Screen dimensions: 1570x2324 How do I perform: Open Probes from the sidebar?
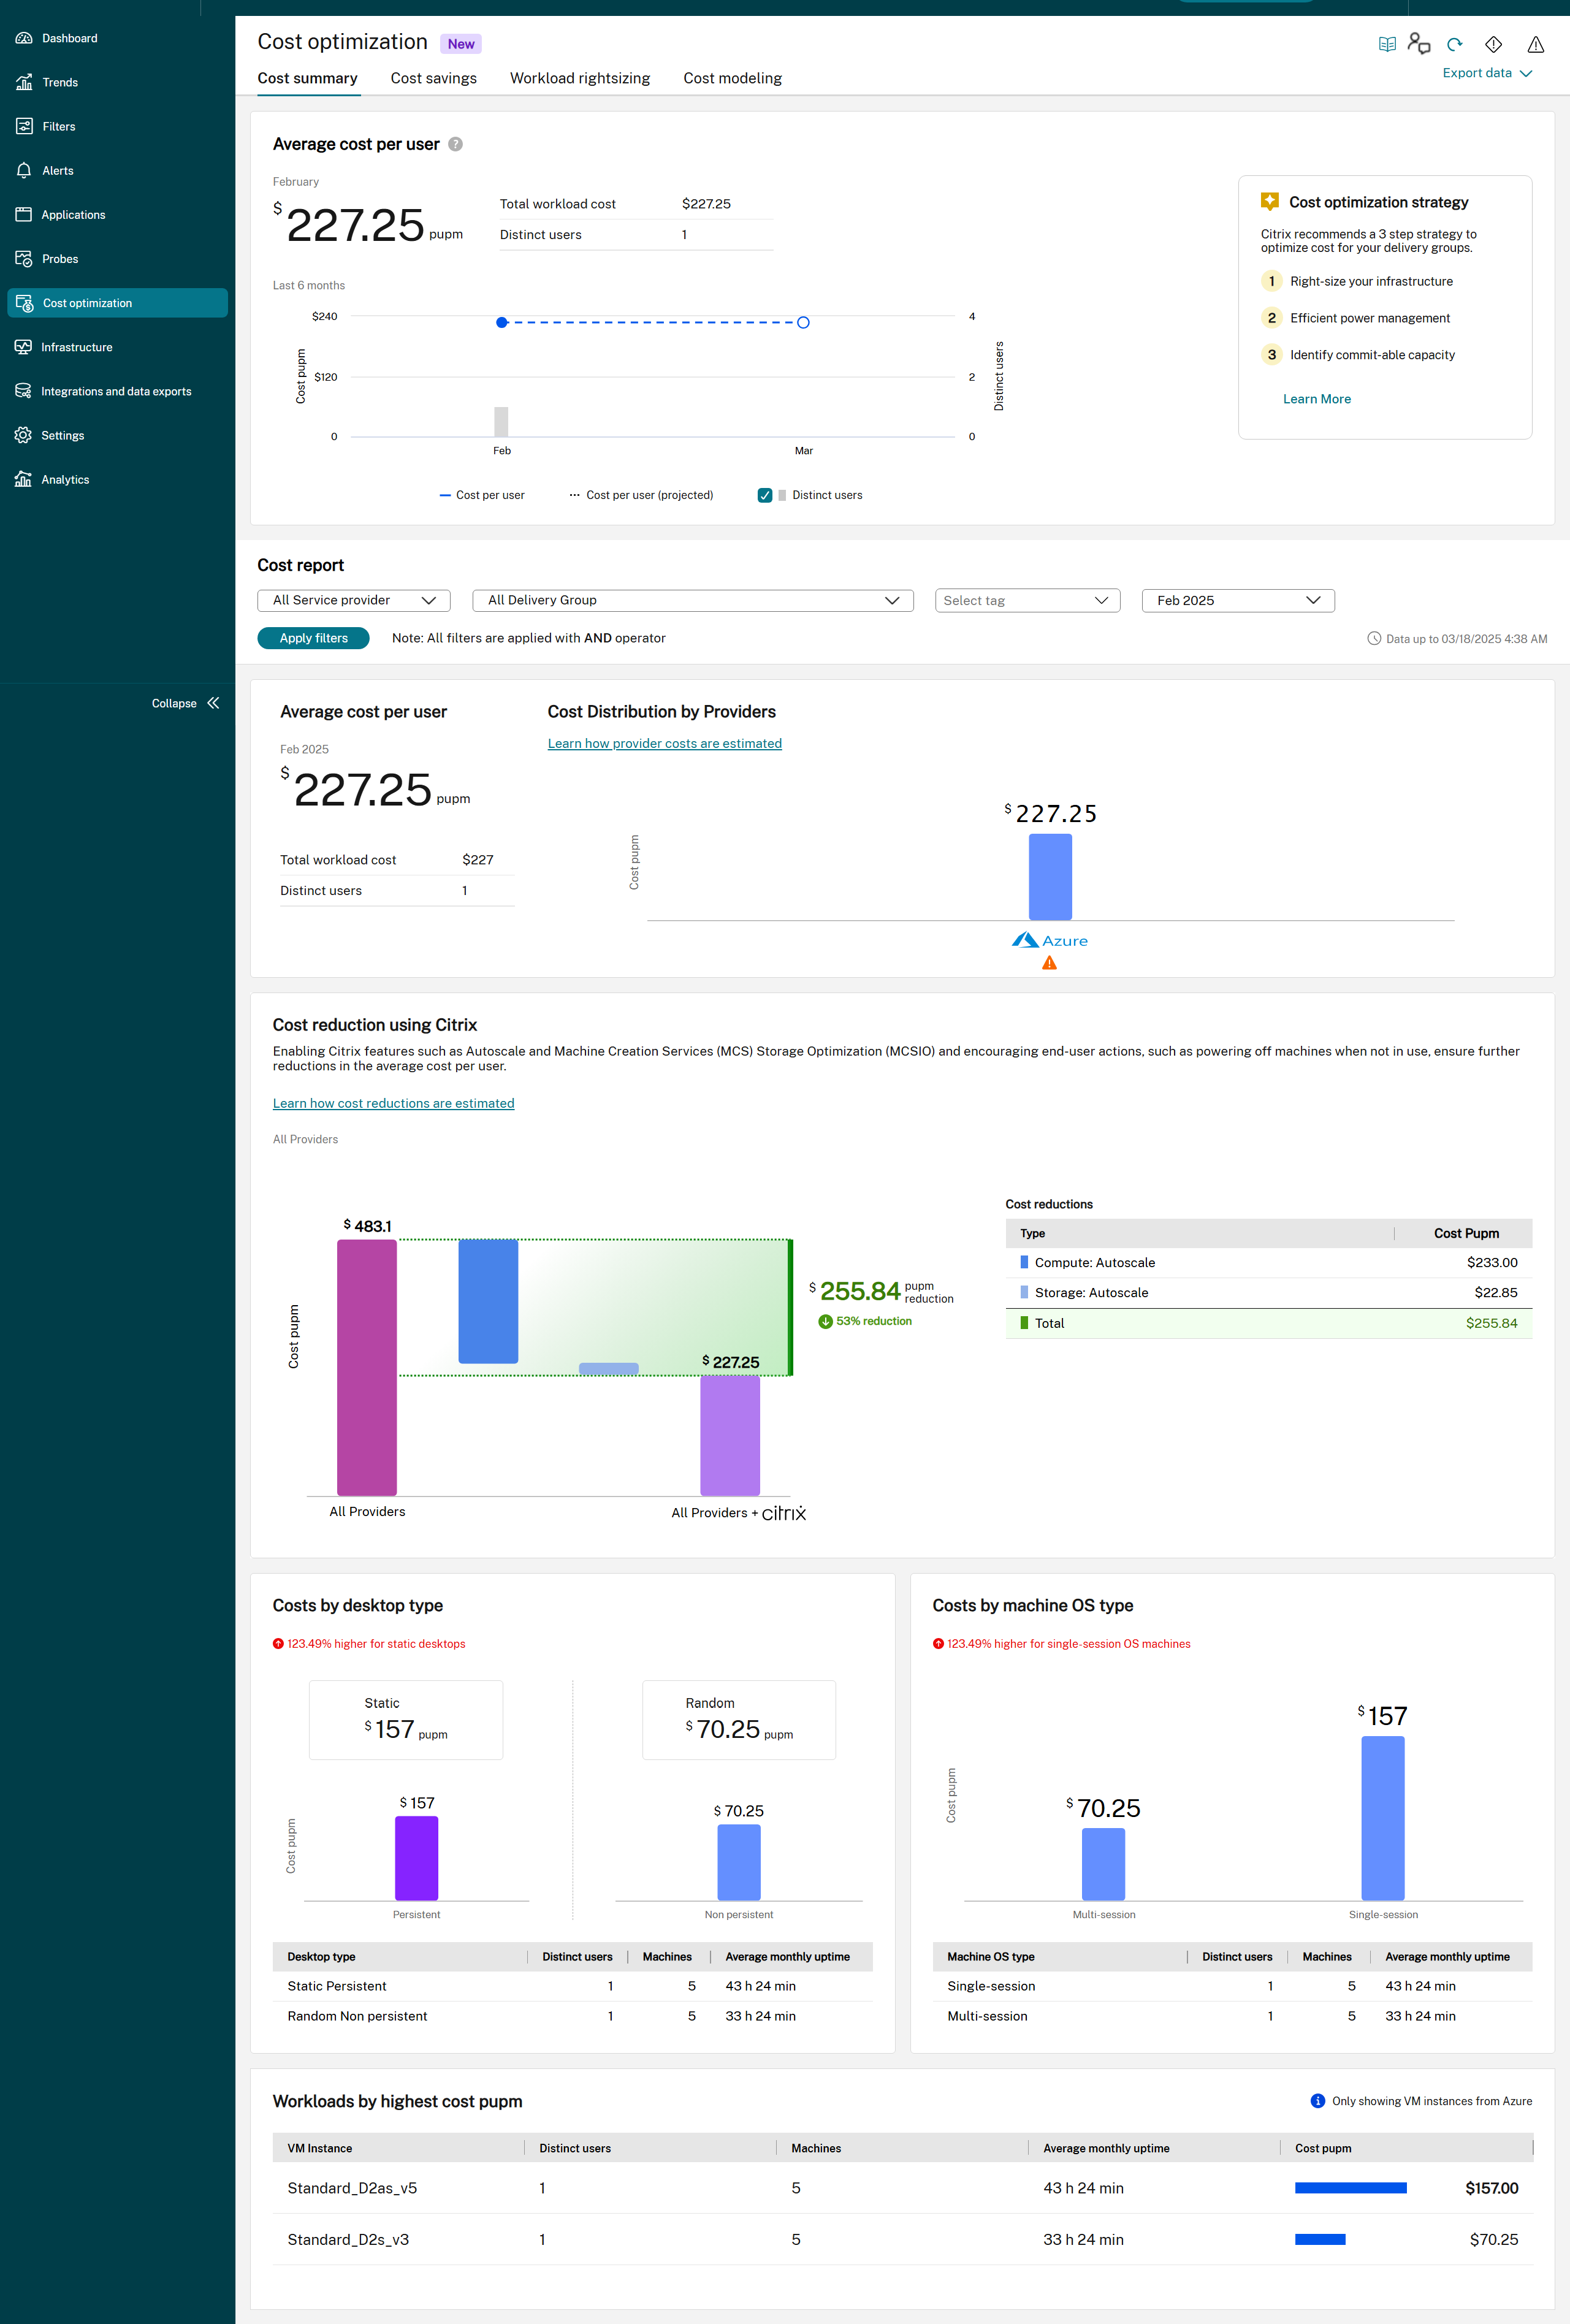pyautogui.click(x=60, y=259)
